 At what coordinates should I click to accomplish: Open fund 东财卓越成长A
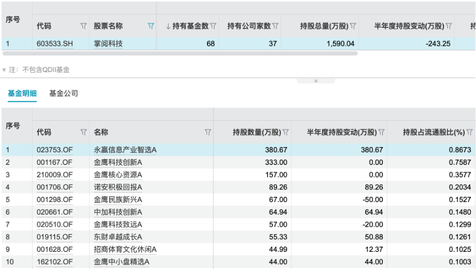[x=118, y=237]
